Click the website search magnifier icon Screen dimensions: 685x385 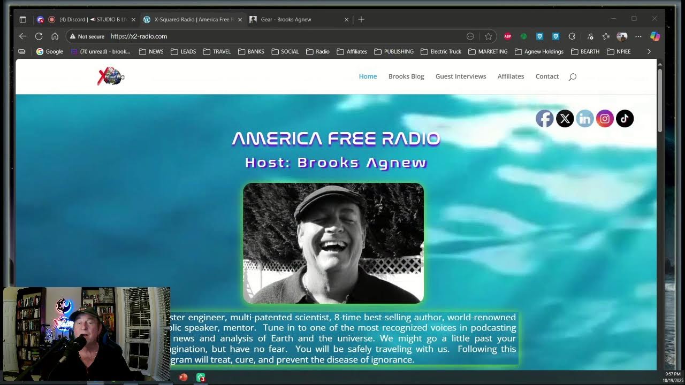point(573,77)
